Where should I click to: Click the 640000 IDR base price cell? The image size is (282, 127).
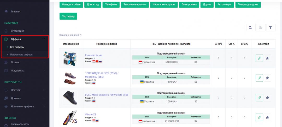[x=172, y=62]
